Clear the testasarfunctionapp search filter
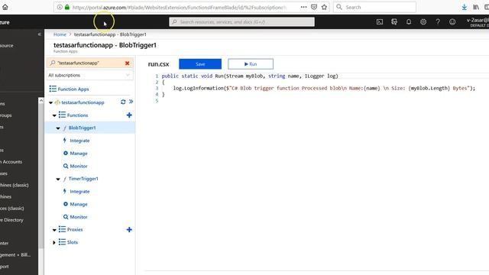489x275 pixels. [128, 63]
